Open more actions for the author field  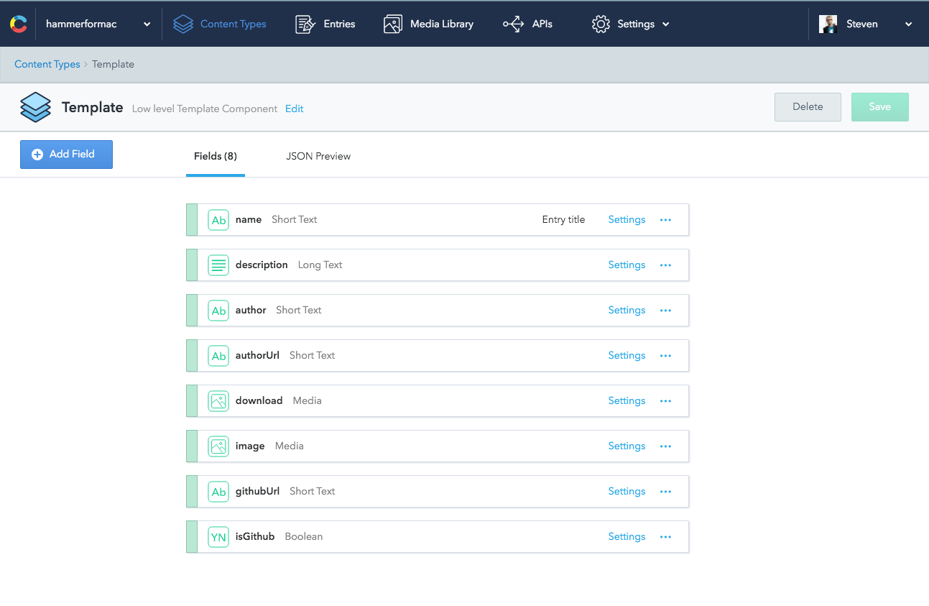coord(665,311)
